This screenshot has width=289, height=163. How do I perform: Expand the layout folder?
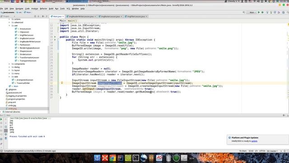point(9,70)
